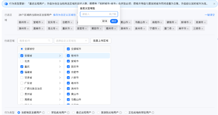This screenshot has width=218, height=115.
Task: Remove the 重庆市 tag via its x
Action: point(71,29)
